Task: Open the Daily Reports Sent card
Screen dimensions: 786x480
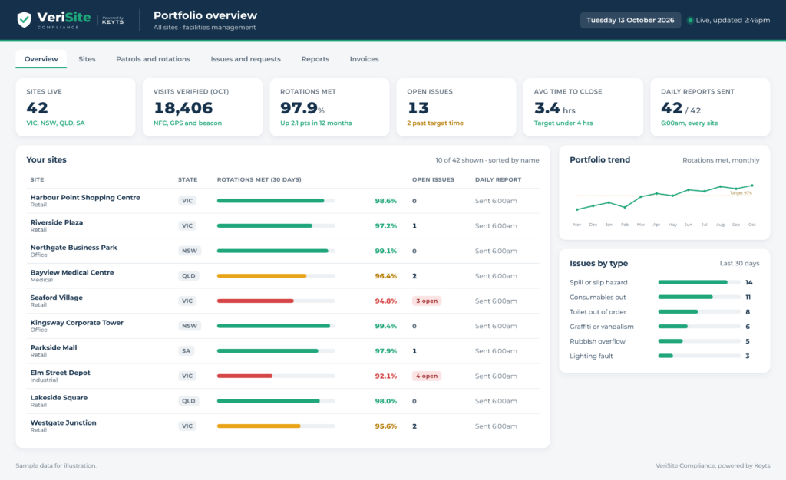Action: (x=710, y=107)
